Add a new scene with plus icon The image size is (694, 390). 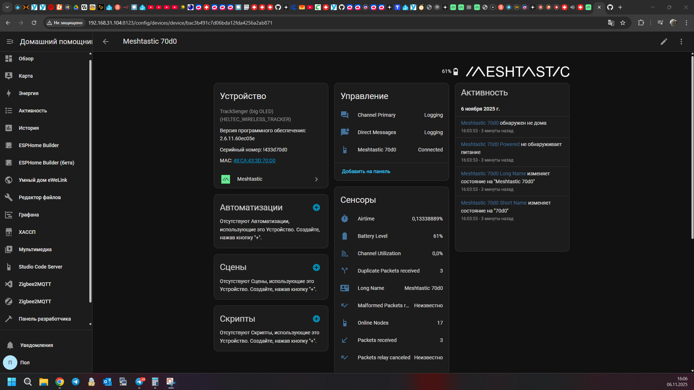point(316,267)
